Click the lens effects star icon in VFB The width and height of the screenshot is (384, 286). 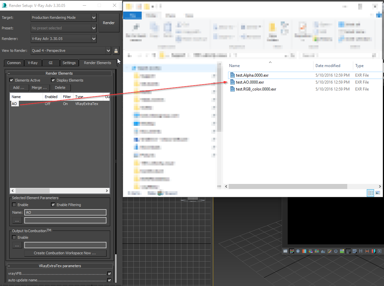click(x=379, y=251)
